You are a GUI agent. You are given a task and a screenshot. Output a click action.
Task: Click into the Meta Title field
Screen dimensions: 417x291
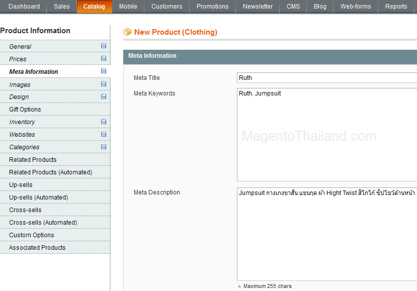(326, 78)
